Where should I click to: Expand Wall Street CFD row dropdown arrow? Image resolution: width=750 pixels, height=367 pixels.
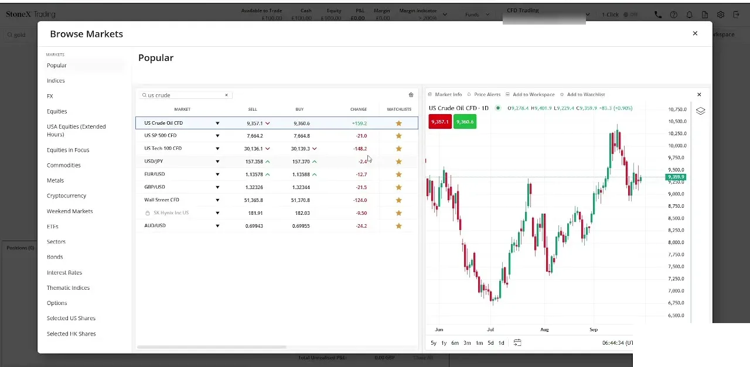coord(217,200)
